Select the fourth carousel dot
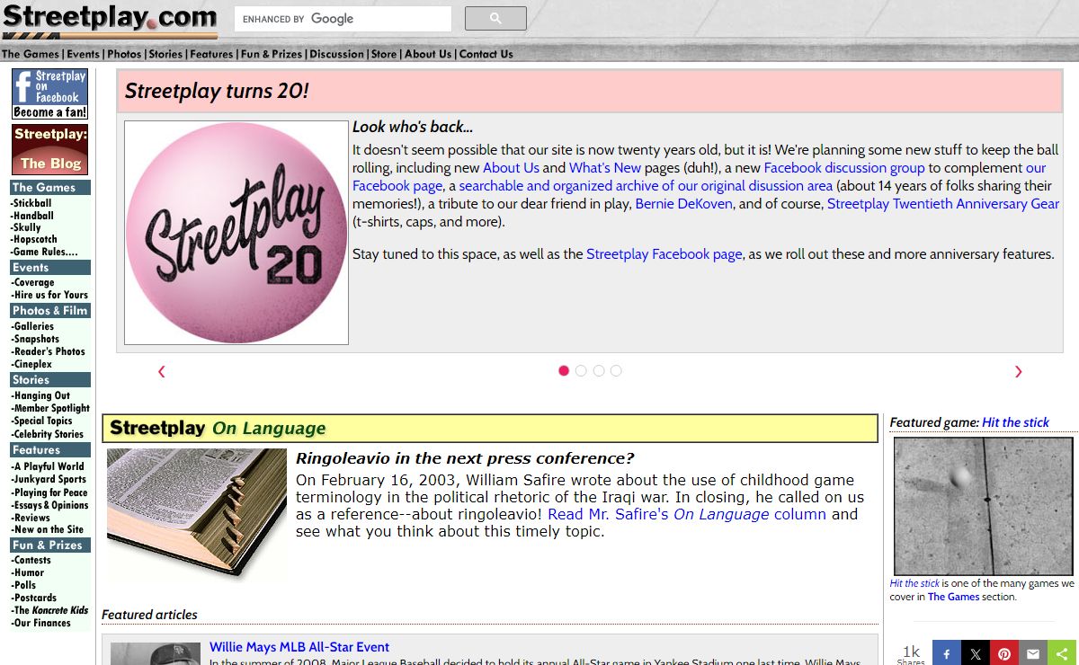The width and height of the screenshot is (1079, 665). 616,370
